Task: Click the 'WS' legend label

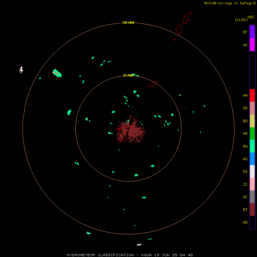Action: tap(245, 159)
